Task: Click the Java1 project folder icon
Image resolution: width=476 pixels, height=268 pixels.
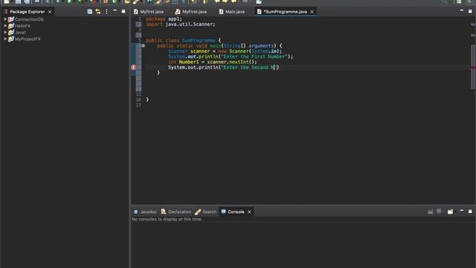Action: [x=11, y=32]
